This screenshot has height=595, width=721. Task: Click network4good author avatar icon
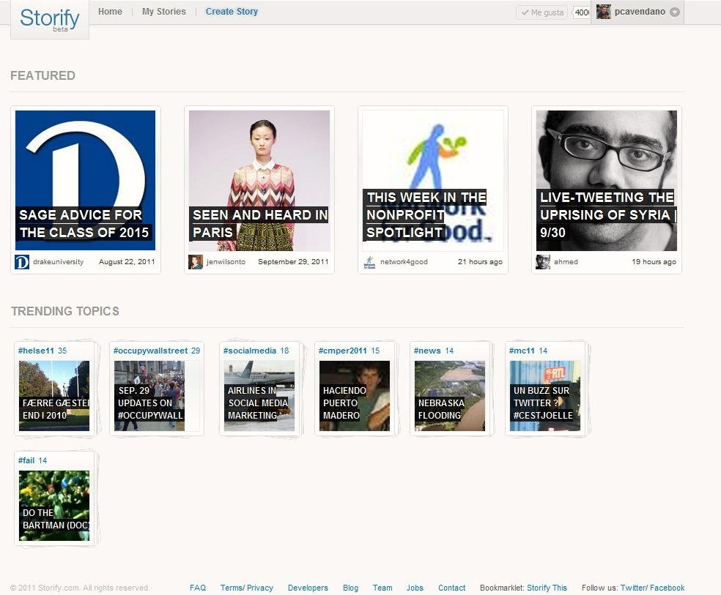(369, 262)
